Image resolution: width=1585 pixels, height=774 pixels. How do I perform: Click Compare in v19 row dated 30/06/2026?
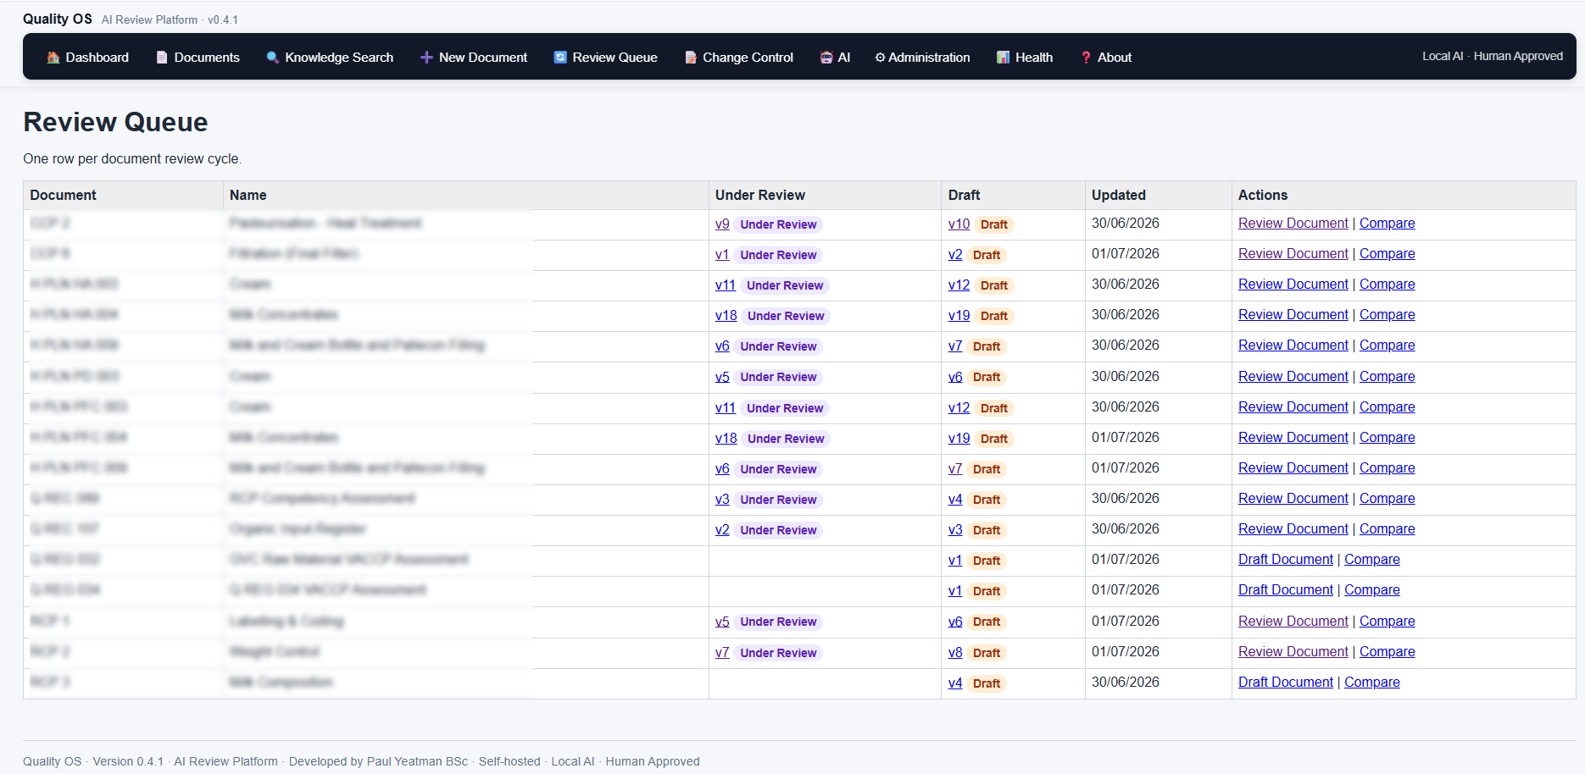pos(1387,315)
